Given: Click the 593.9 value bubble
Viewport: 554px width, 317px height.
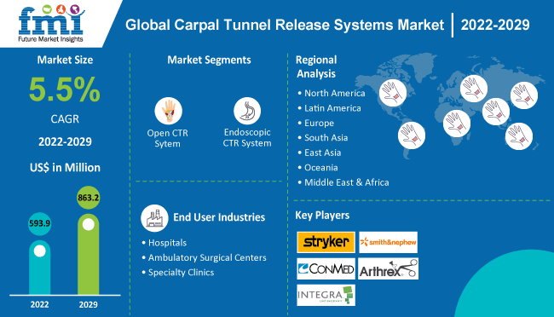Looking at the screenshot, I should pos(39,224).
